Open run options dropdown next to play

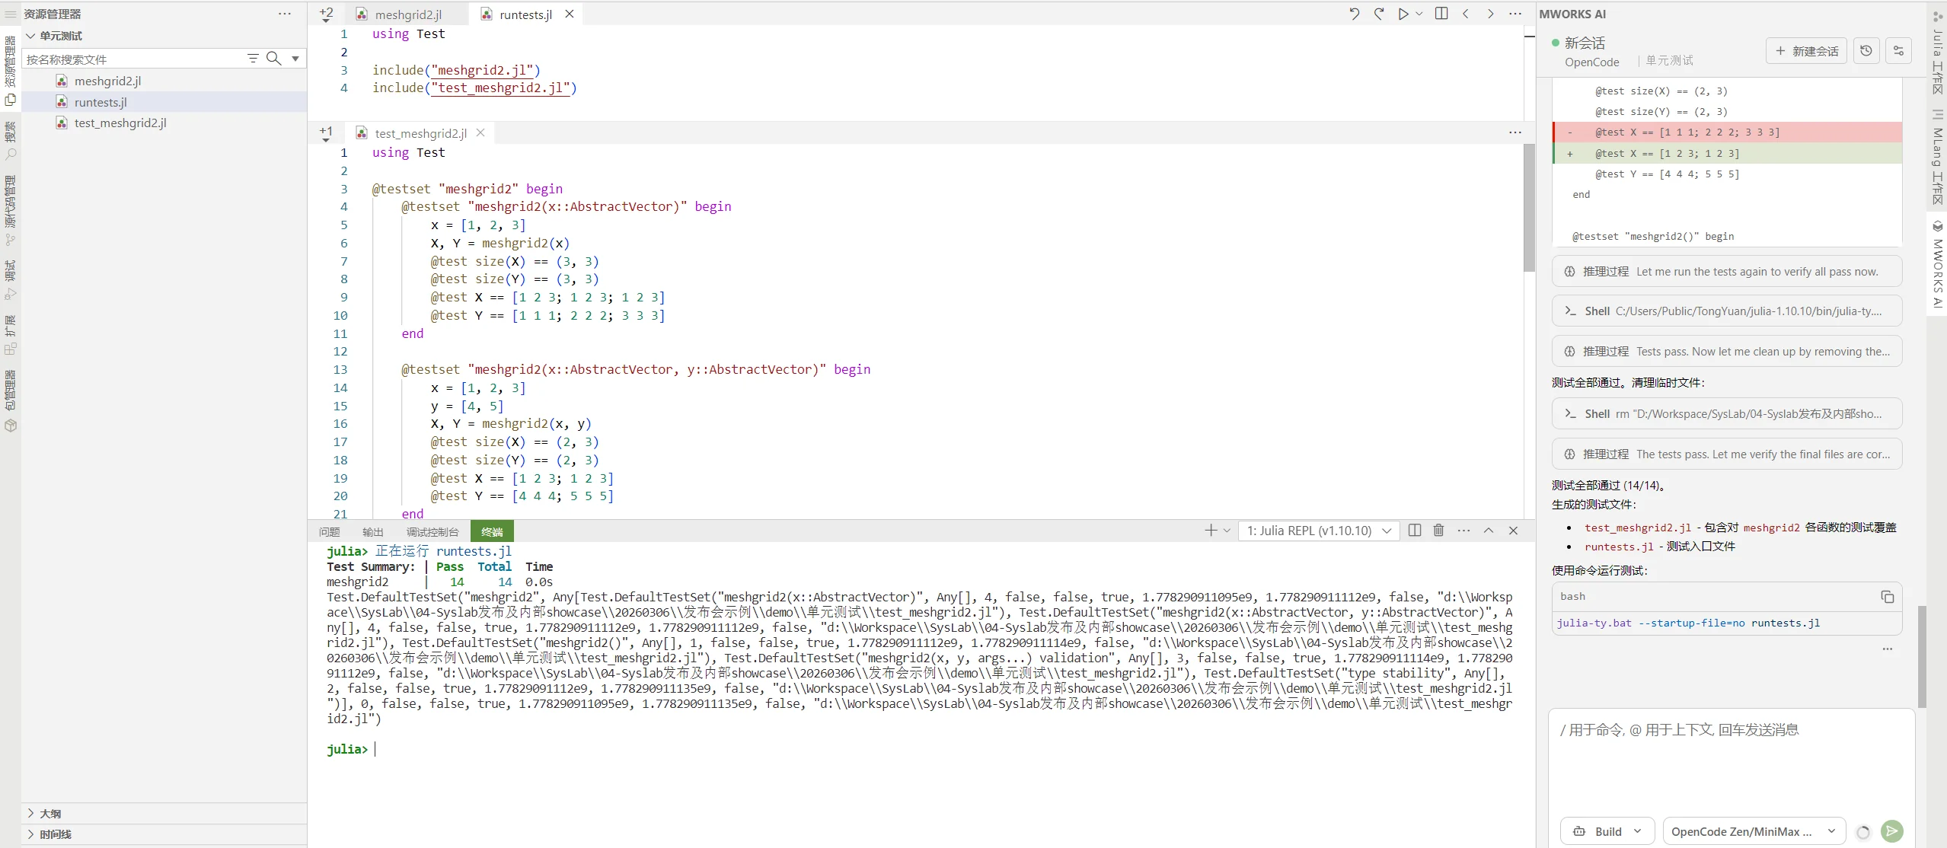pos(1419,14)
